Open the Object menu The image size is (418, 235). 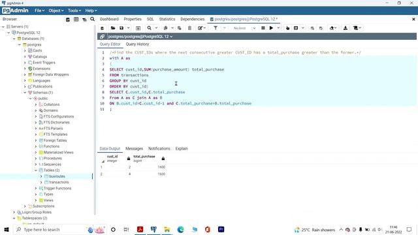56,10
